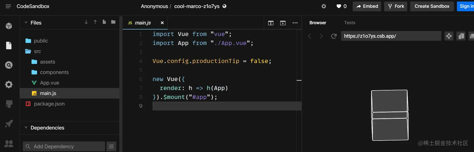Open the Search icon in sidebar

pos(9,65)
